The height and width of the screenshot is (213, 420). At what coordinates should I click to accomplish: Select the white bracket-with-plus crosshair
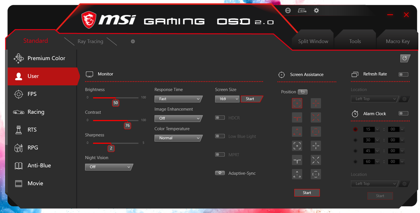point(297,146)
